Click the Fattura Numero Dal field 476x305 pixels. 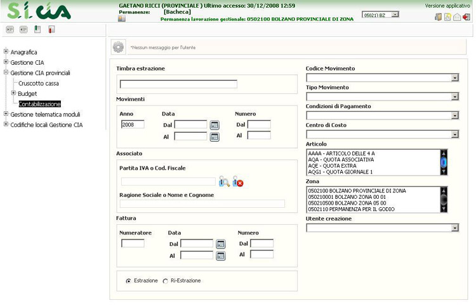[261, 243]
